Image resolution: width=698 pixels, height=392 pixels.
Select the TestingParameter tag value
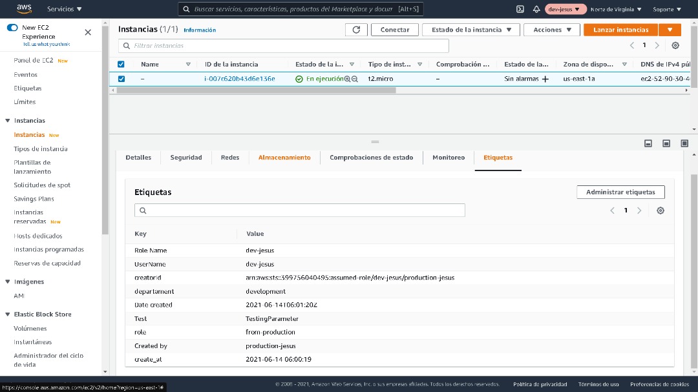pos(272,318)
